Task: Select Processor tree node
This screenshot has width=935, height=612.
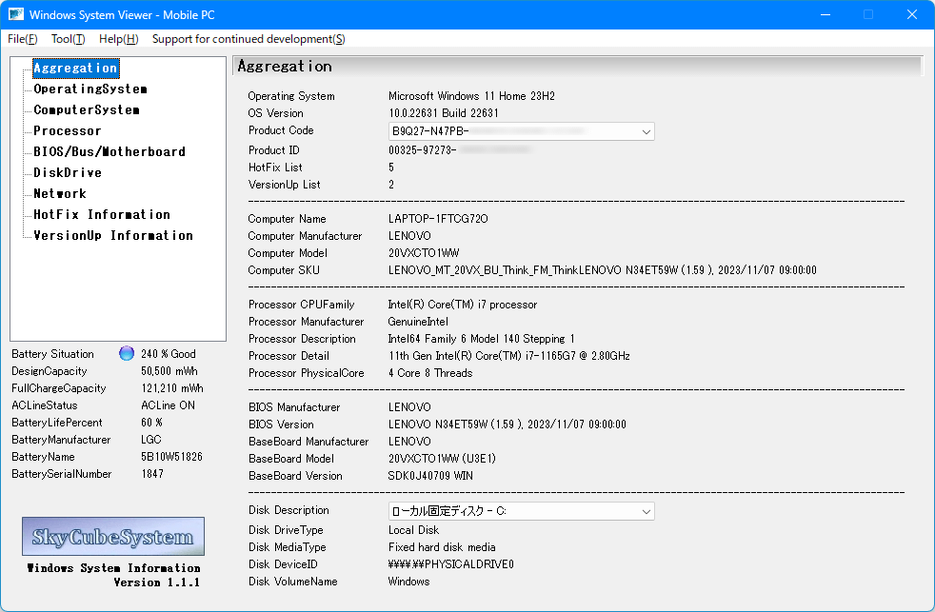Action: pos(68,130)
